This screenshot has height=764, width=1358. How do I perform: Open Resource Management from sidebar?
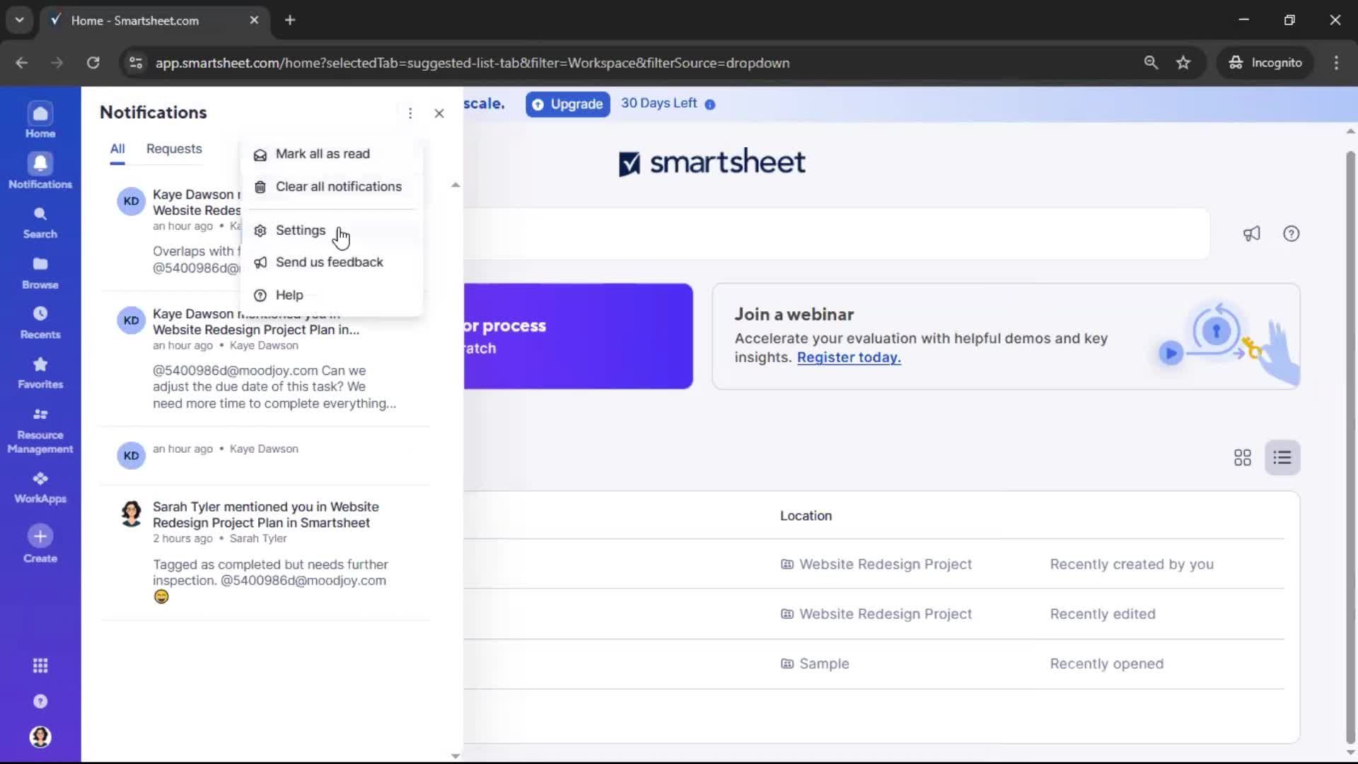coord(40,427)
